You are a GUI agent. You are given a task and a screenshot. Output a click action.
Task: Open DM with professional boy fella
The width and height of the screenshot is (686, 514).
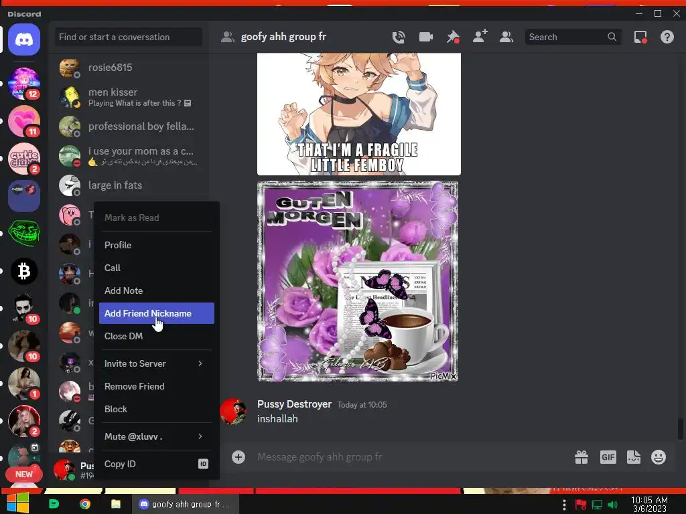point(129,126)
